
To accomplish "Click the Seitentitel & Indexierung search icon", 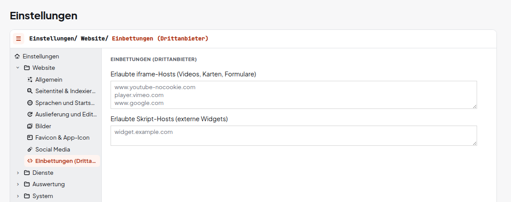I will [x=30, y=91].
